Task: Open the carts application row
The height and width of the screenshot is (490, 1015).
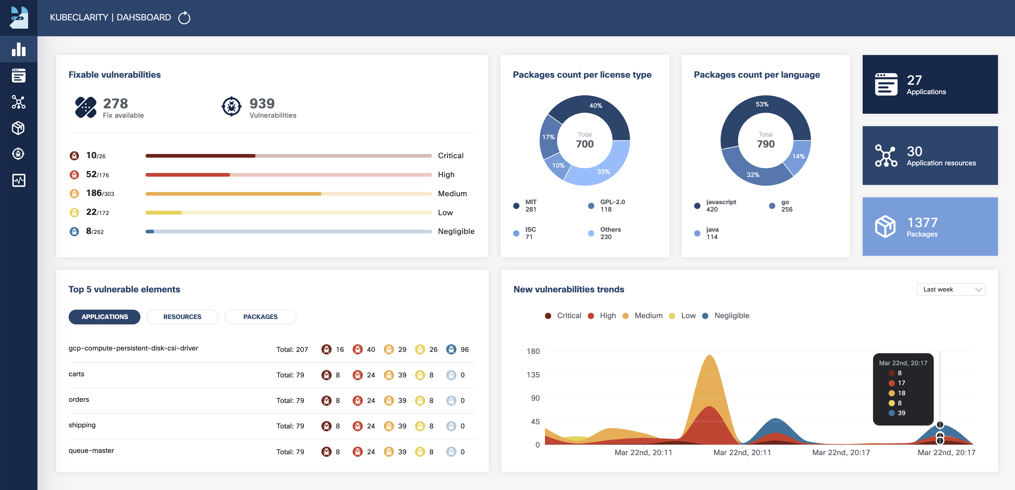Action: [272, 375]
